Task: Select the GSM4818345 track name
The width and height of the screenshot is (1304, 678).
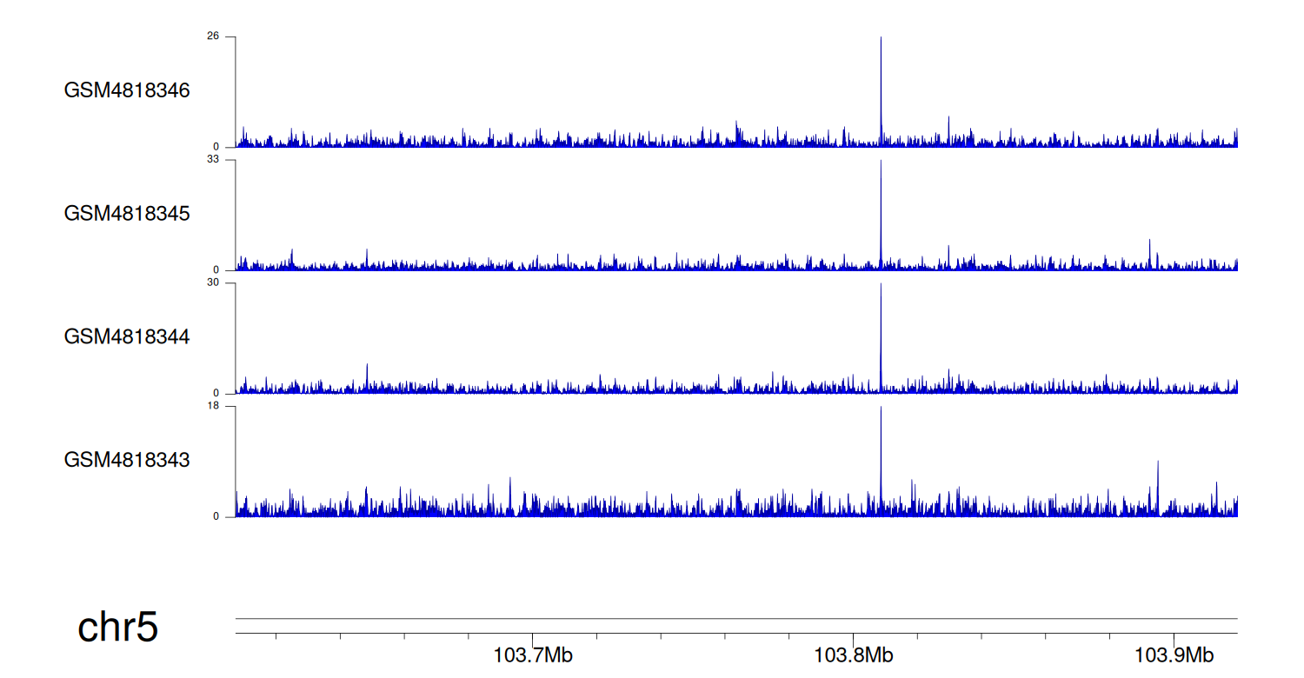Action: (127, 213)
